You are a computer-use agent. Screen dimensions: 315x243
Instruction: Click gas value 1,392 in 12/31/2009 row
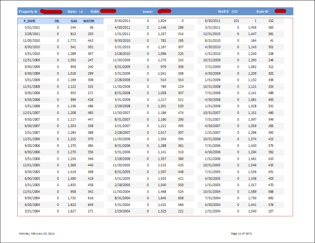coord(72,60)
